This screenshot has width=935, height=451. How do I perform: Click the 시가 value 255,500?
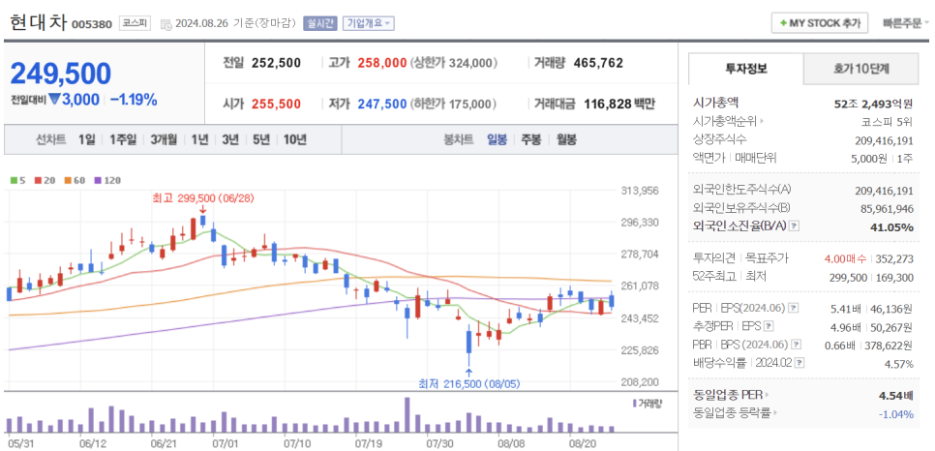tap(276, 104)
